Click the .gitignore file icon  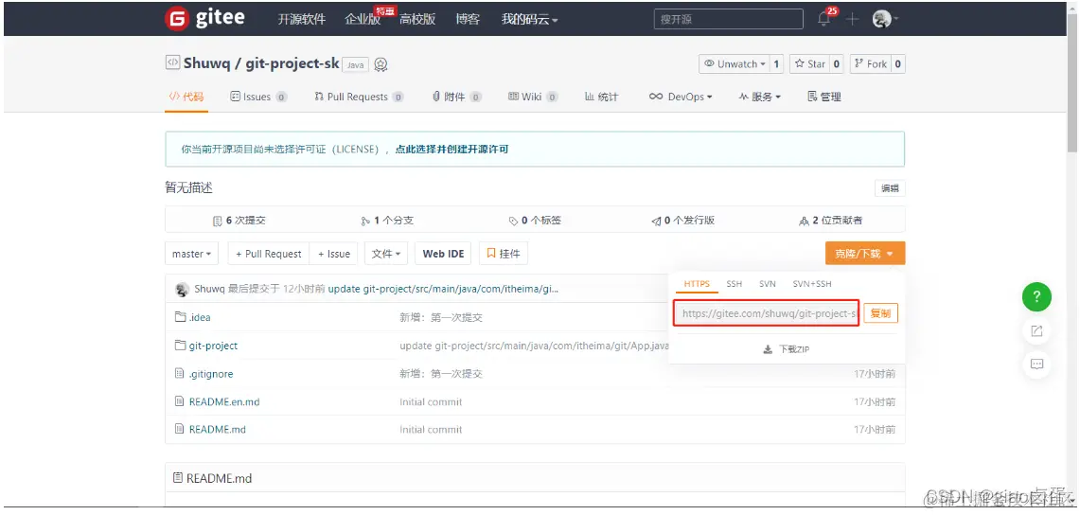[x=181, y=374]
